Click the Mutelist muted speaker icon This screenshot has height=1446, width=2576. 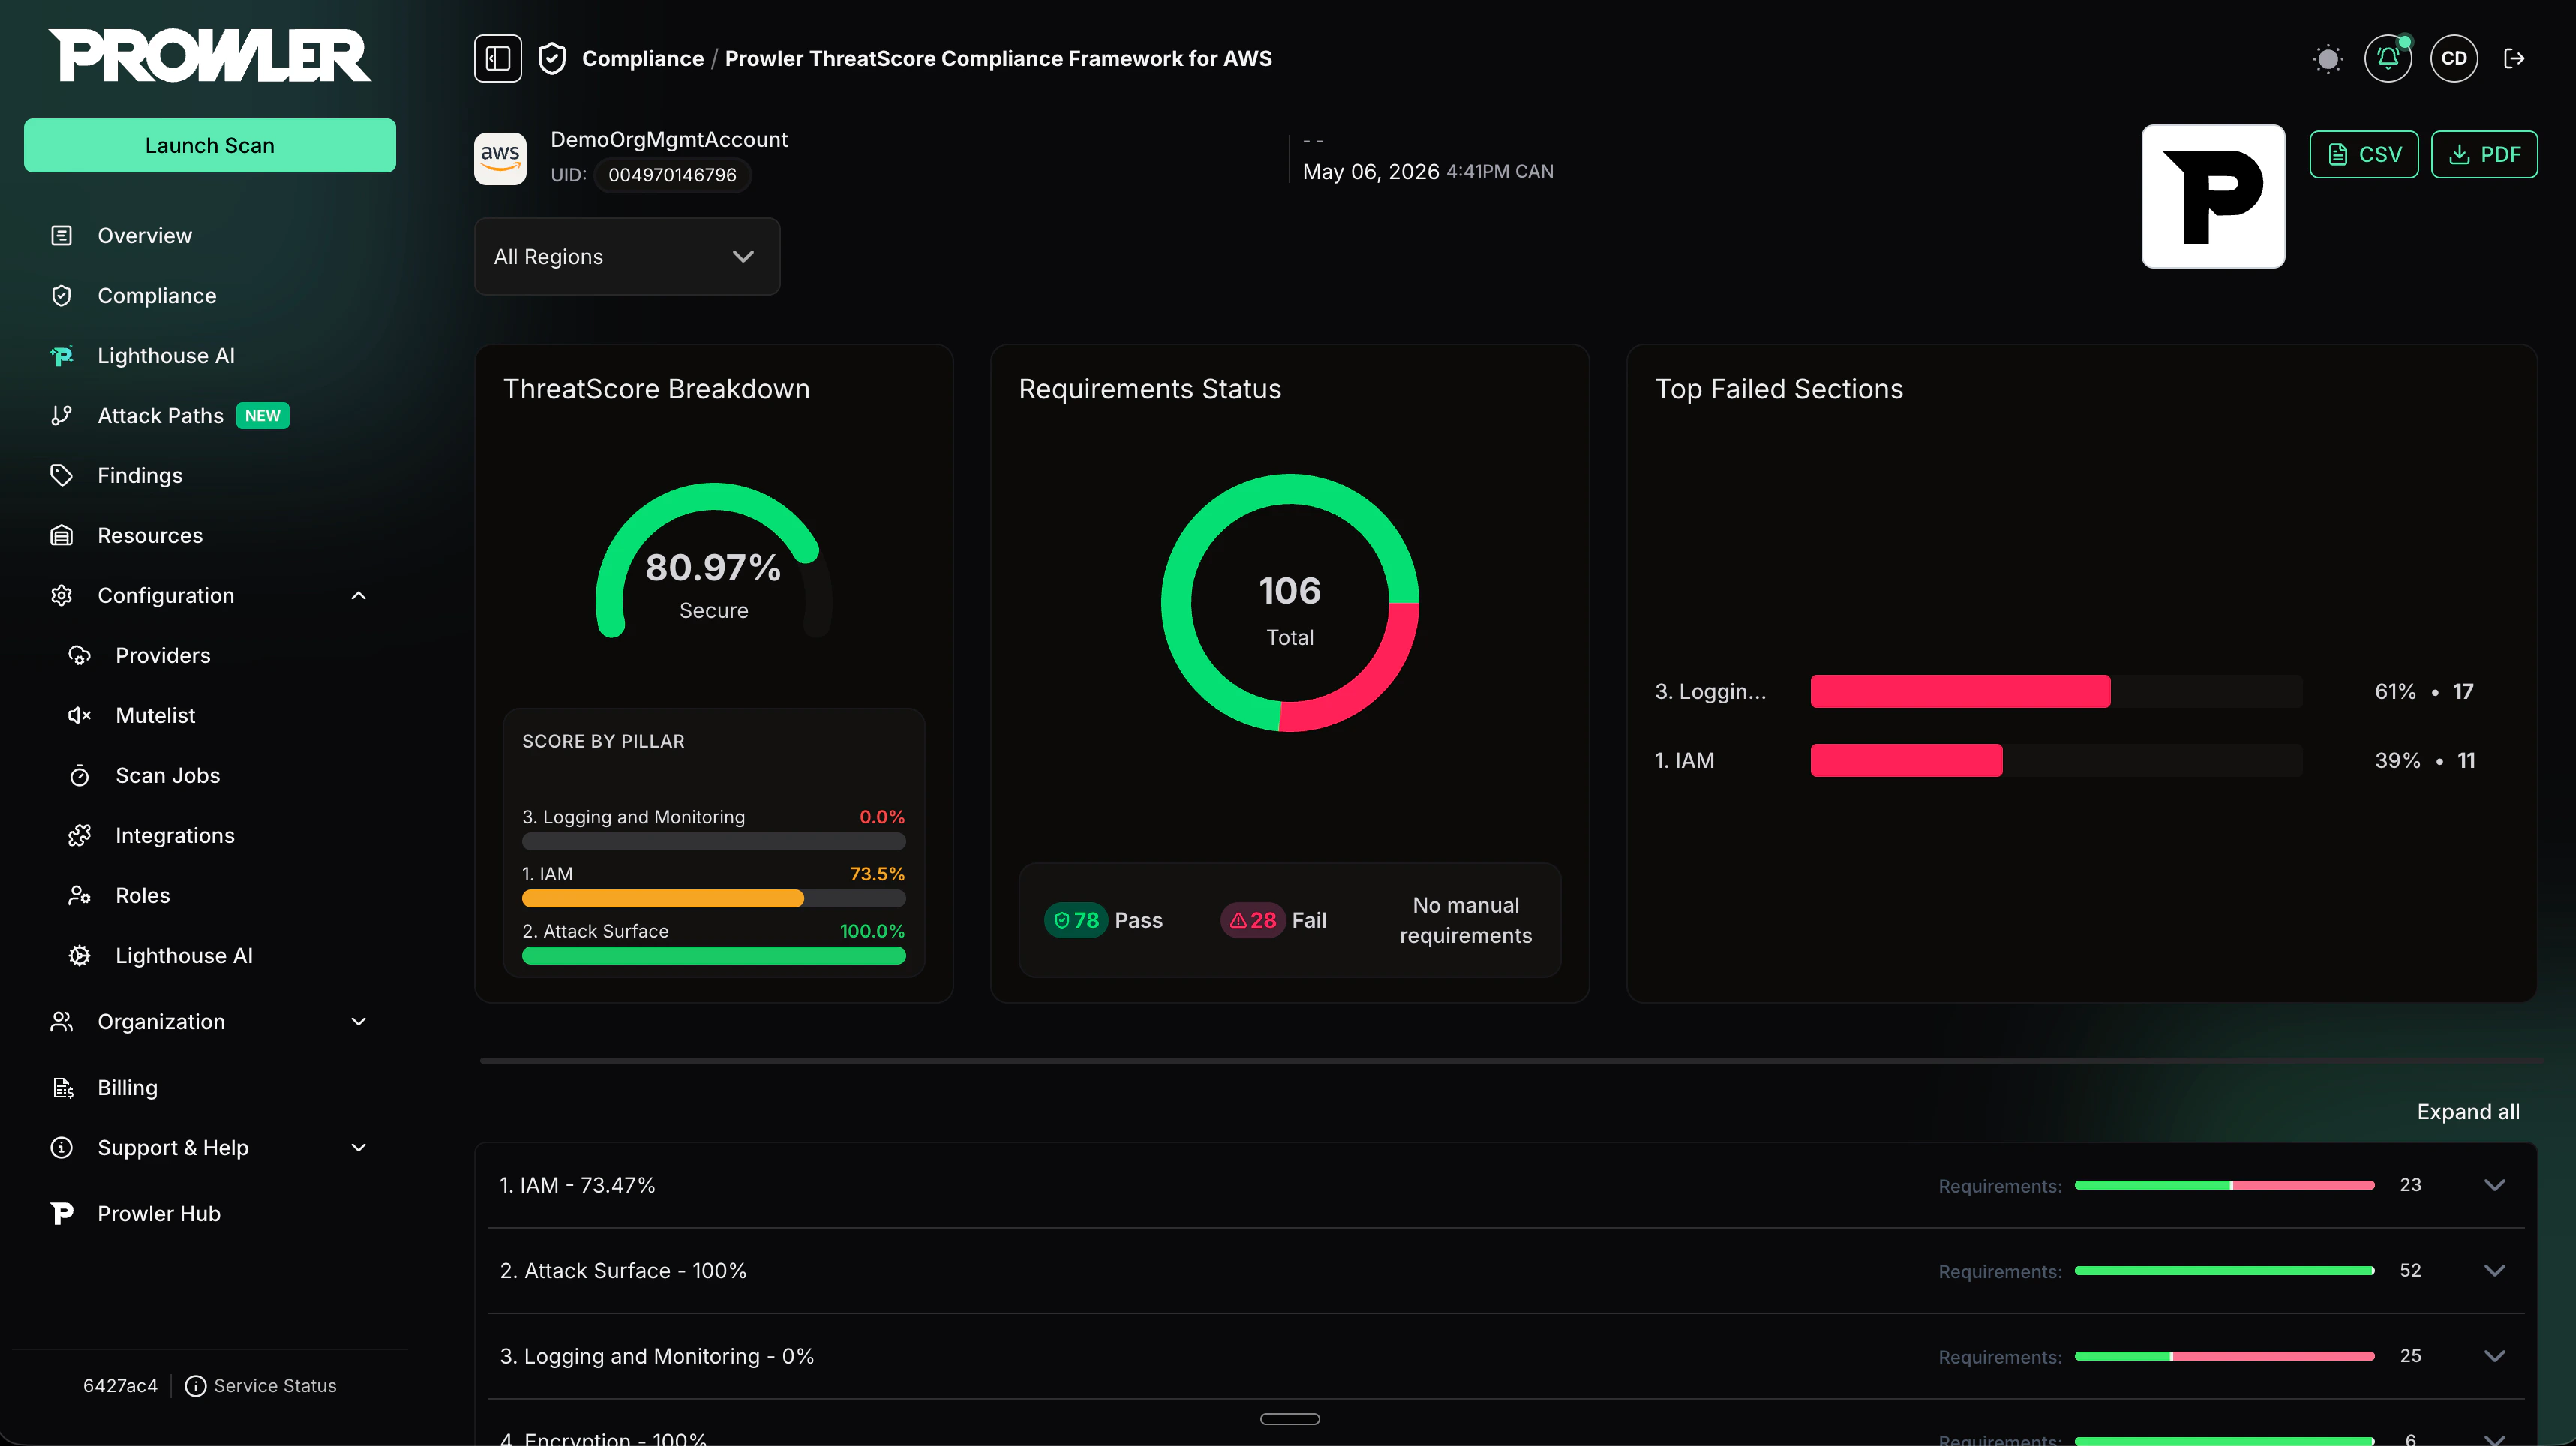[x=80, y=715]
